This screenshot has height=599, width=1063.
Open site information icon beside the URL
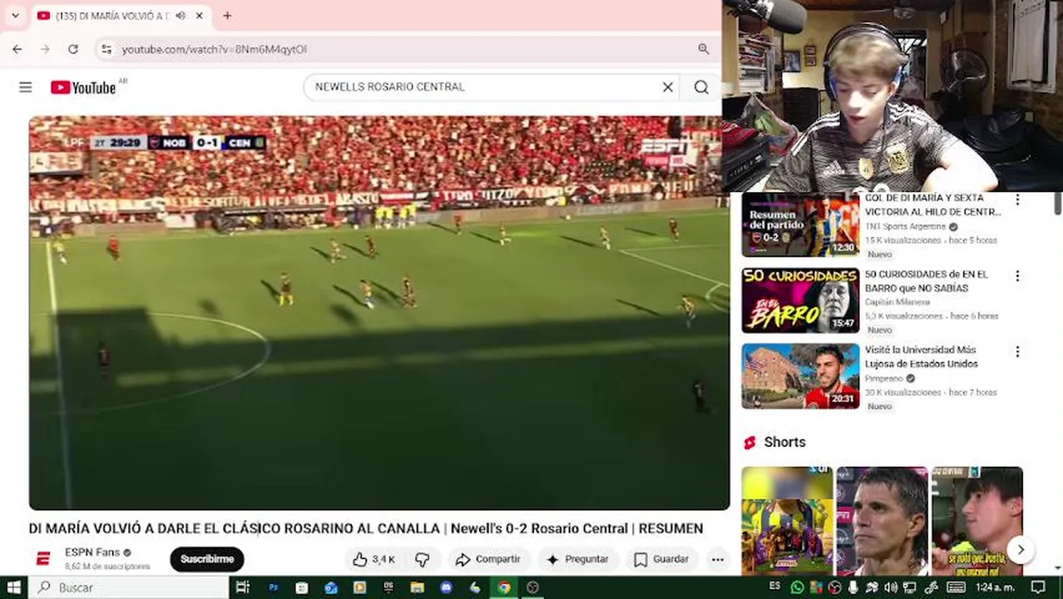(x=106, y=49)
